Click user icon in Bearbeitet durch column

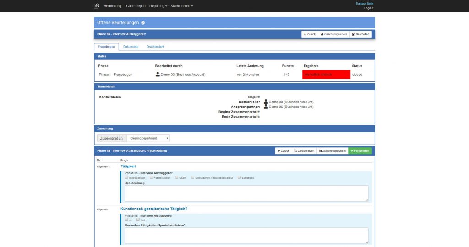click(158, 74)
